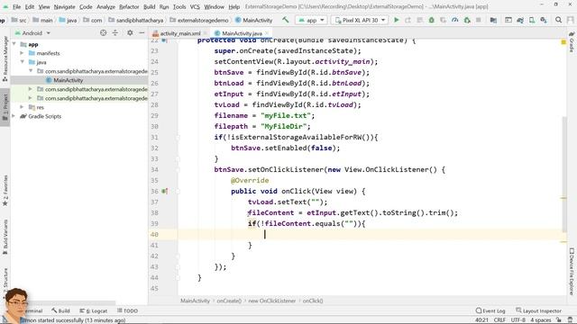Image resolution: width=577 pixels, height=324 pixels.
Task: Toggle the Resource Manager tool window
Action: [x=5, y=58]
